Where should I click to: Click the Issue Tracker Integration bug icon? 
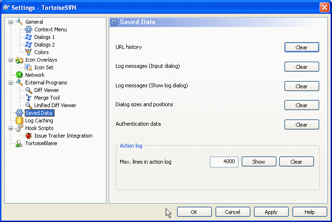pos(28,136)
